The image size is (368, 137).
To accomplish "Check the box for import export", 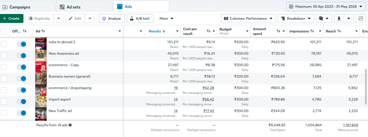I will tap(4, 101).
